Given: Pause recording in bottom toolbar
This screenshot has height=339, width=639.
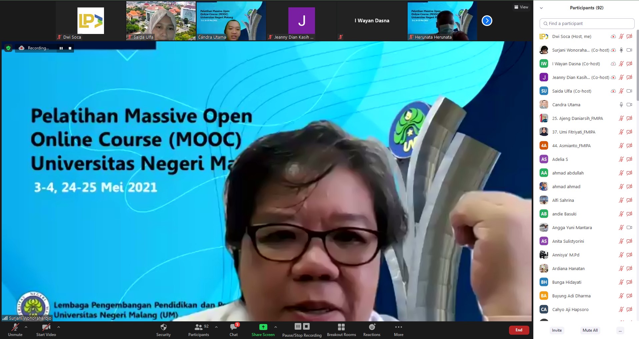Looking at the screenshot, I should (298, 326).
